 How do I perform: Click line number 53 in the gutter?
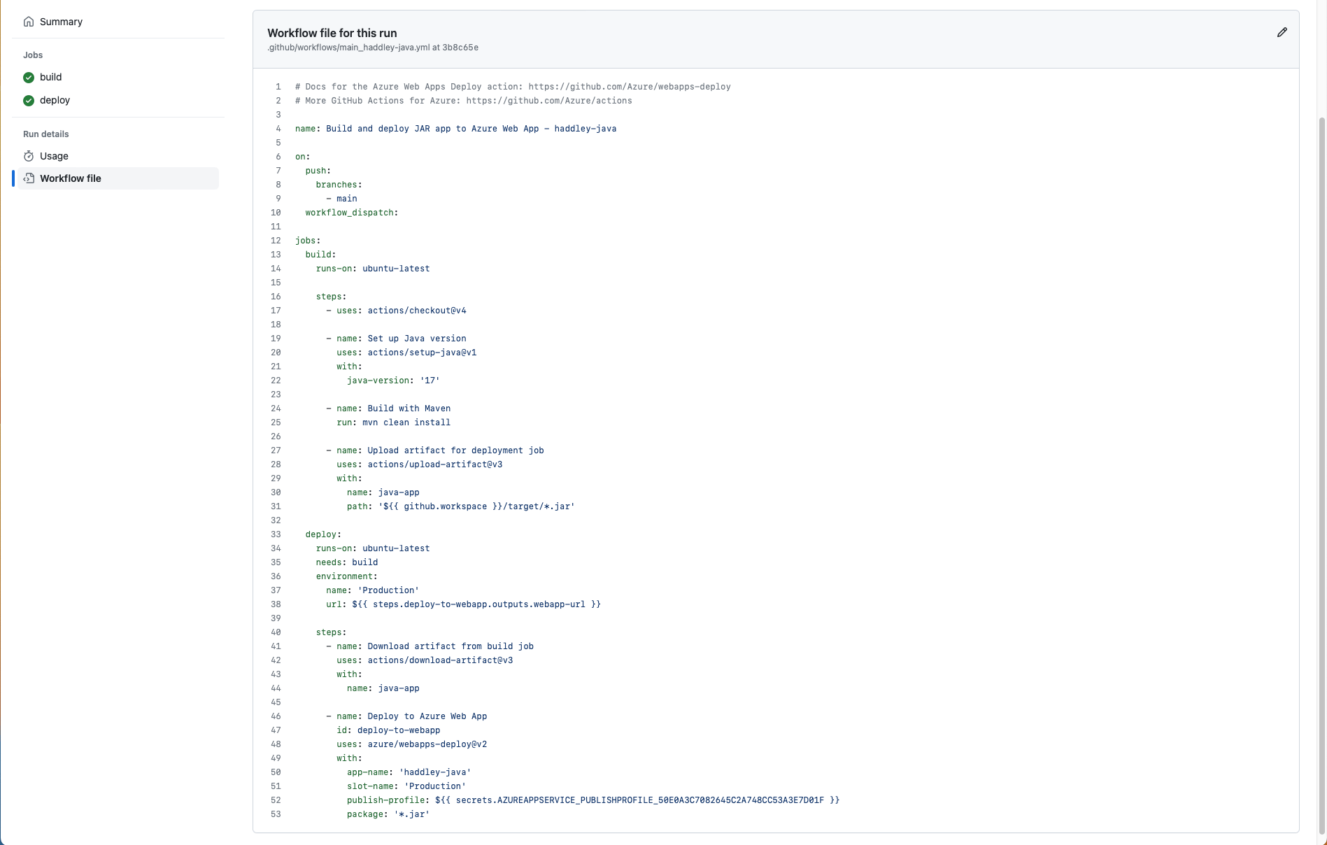(276, 814)
